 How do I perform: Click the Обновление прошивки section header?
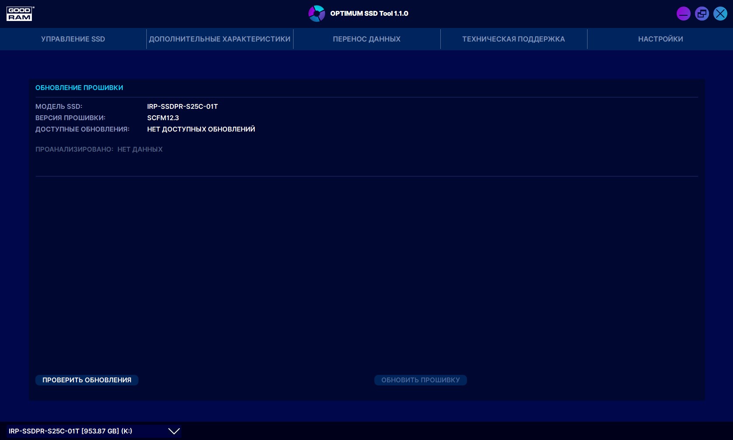click(x=79, y=88)
